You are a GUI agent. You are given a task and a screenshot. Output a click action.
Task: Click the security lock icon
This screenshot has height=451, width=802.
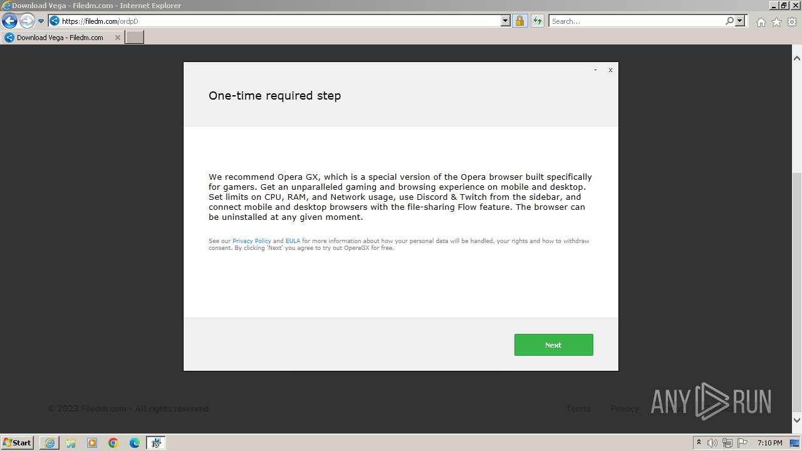coord(519,21)
